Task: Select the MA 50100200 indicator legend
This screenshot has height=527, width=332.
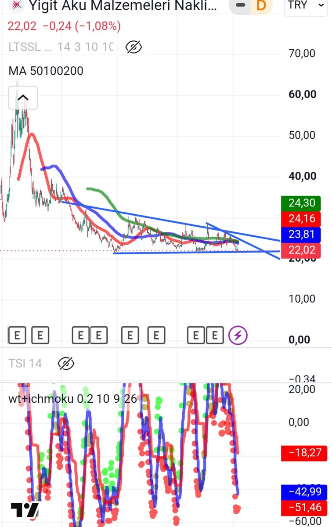Action: pyautogui.click(x=46, y=71)
